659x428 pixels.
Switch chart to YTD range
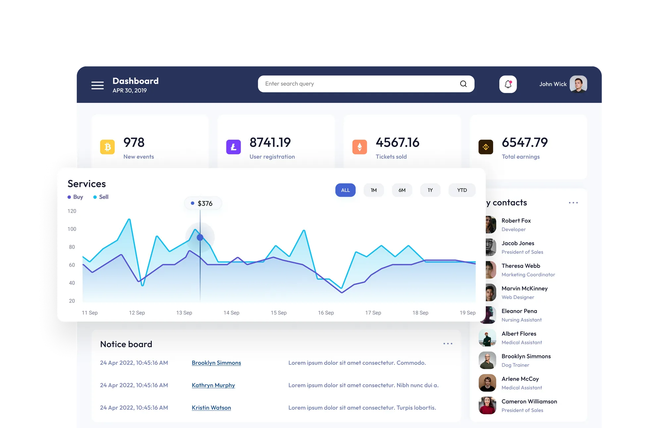click(462, 190)
